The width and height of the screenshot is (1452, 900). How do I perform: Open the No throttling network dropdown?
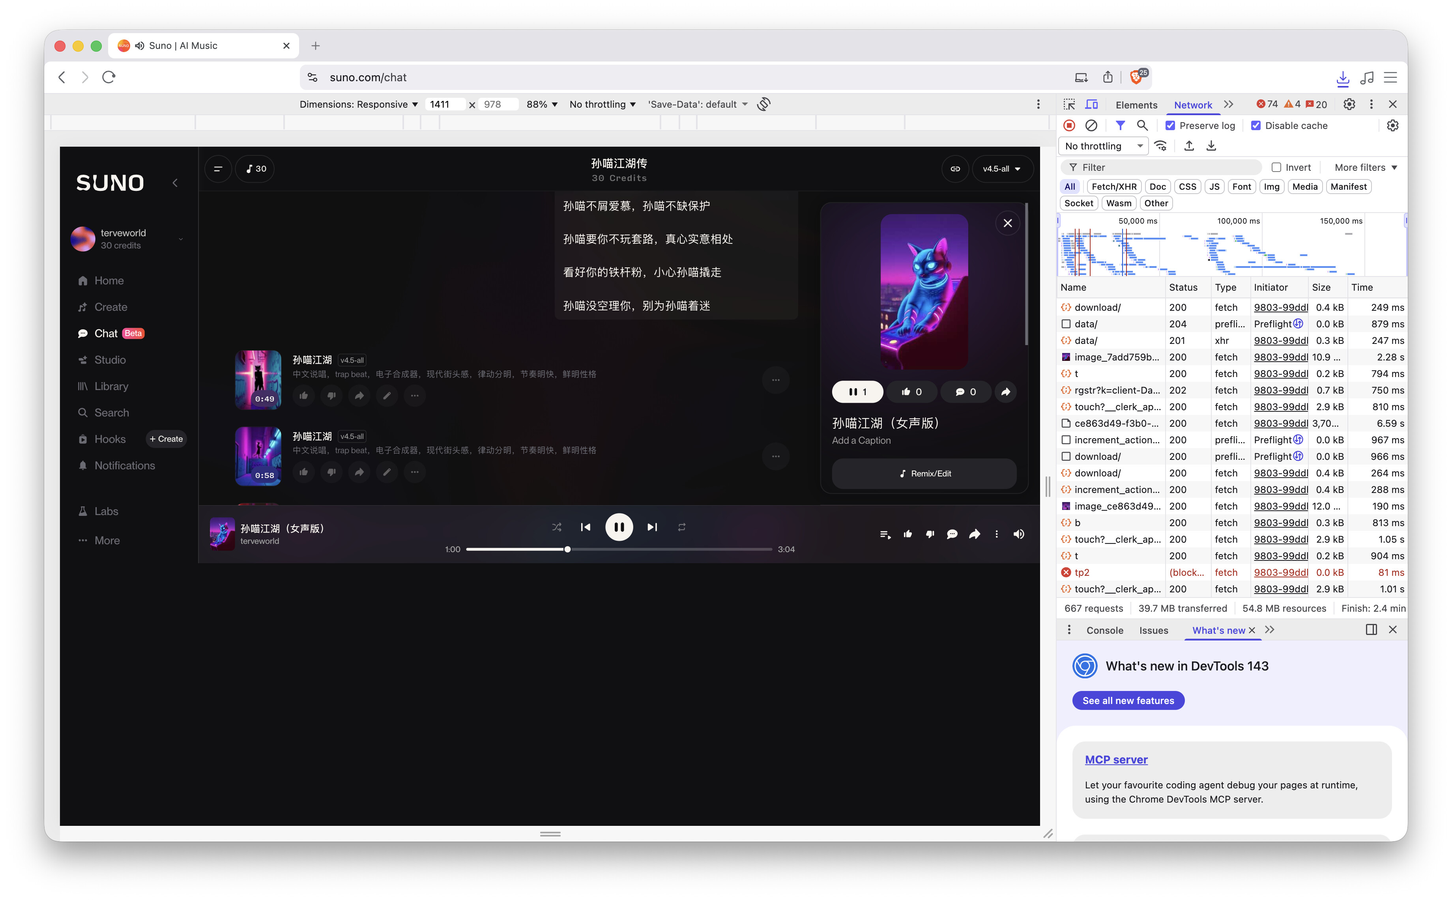point(1103,146)
